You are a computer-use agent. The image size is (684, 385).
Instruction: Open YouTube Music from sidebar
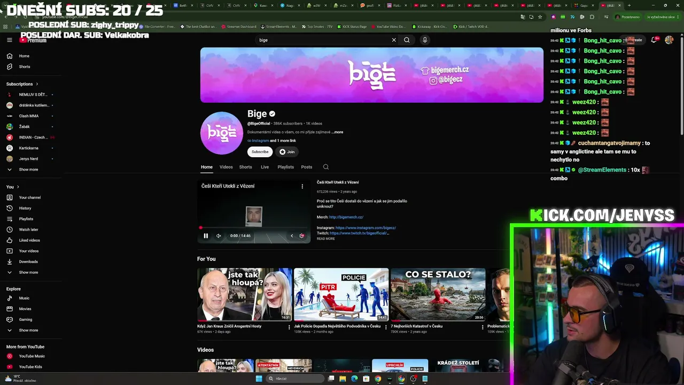click(x=32, y=356)
